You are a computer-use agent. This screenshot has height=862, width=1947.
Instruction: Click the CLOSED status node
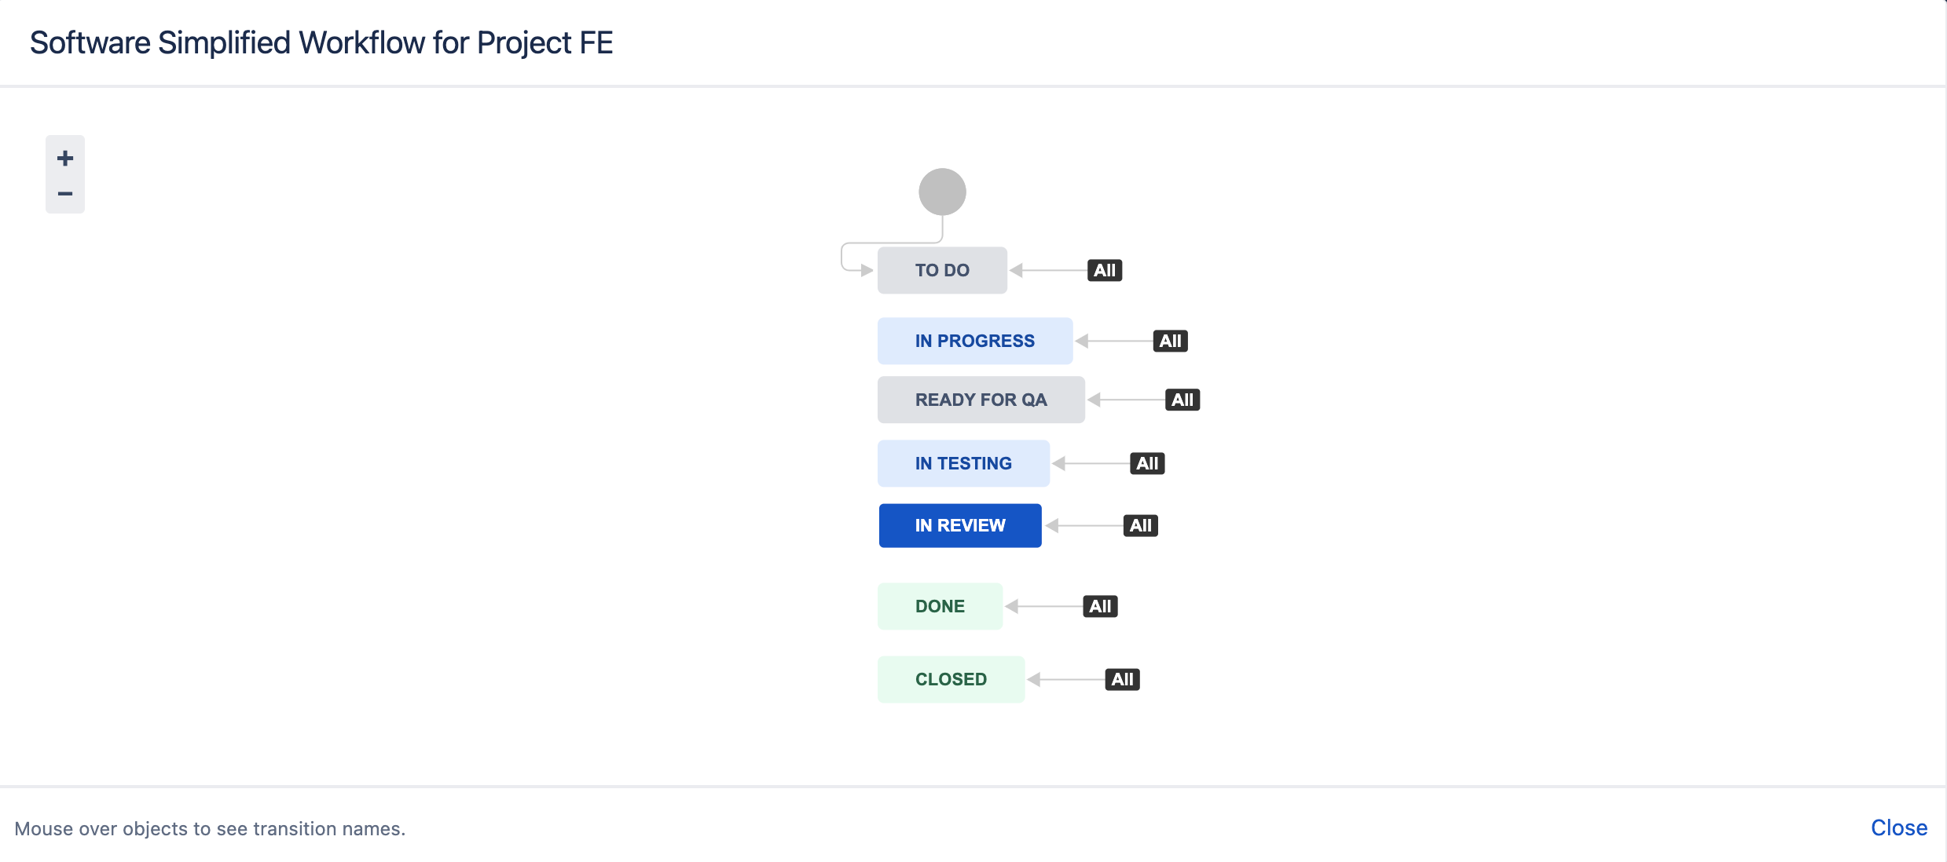coord(951,679)
